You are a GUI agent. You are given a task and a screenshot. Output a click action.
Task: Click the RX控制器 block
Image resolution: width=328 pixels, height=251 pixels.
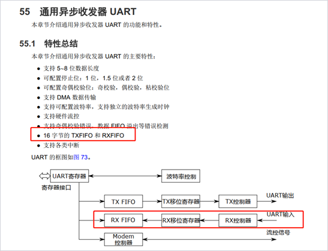coord(238,220)
